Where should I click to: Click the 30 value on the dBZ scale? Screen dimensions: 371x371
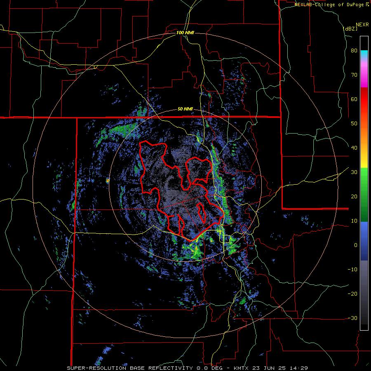tap(354, 172)
